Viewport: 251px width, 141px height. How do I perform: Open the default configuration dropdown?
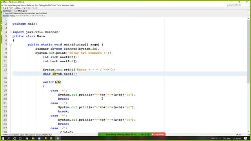[x=18, y=8]
